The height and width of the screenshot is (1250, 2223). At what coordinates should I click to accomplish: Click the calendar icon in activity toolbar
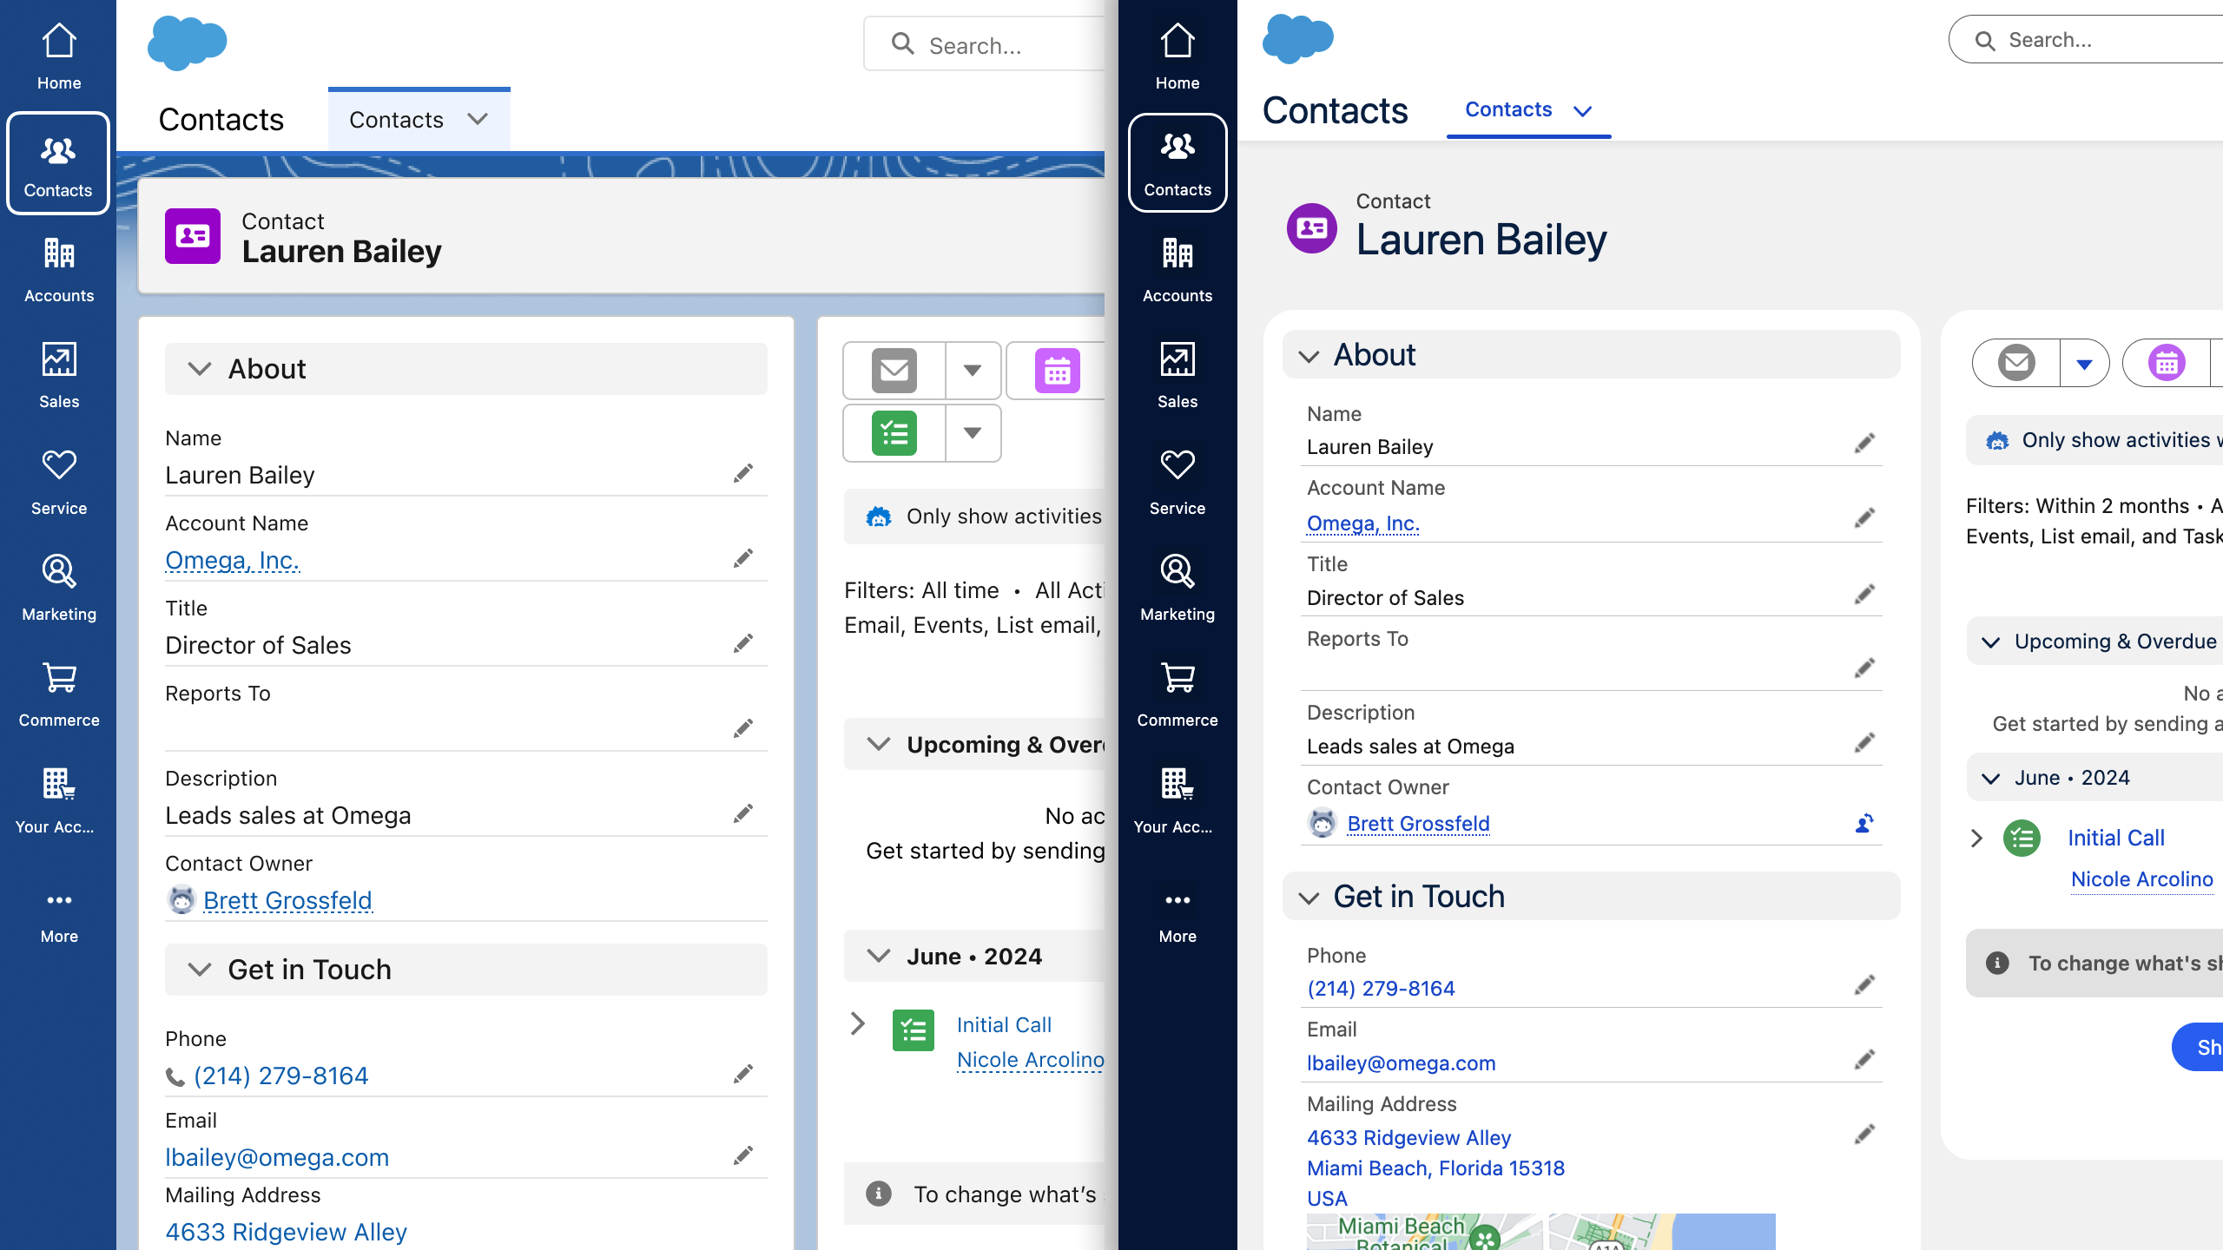click(x=1059, y=371)
